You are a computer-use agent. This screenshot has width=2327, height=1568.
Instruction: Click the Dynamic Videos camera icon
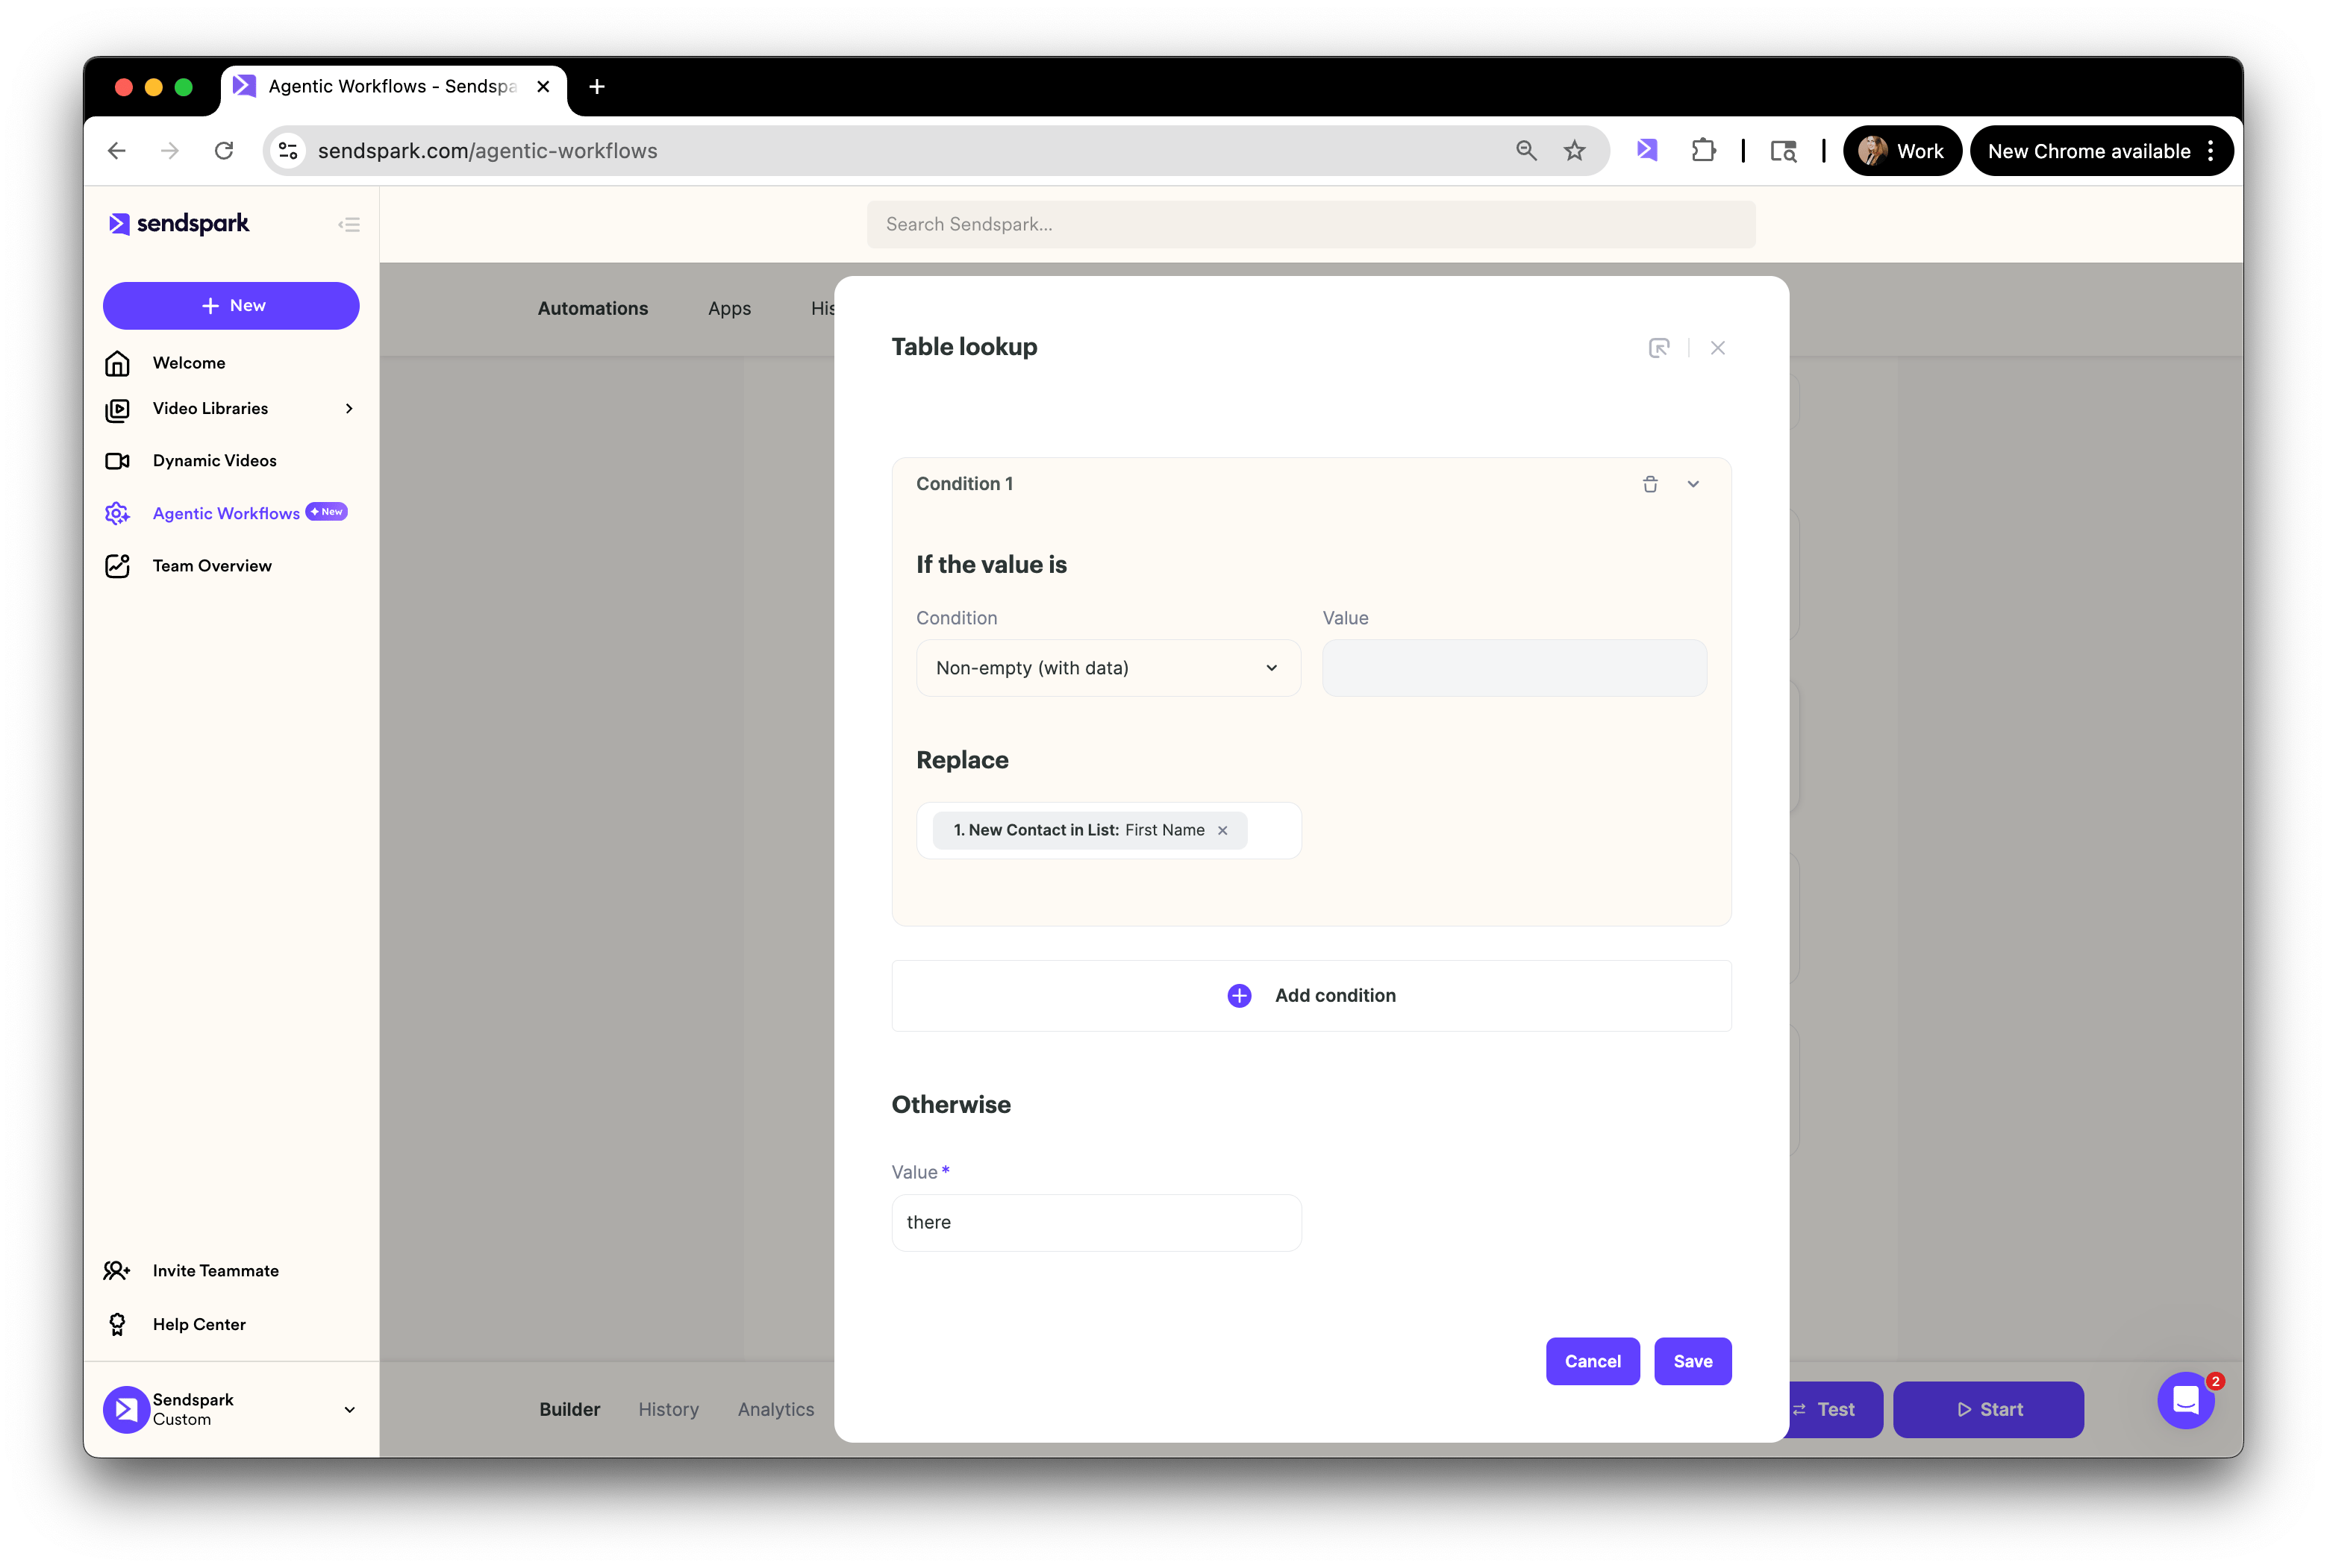point(117,461)
